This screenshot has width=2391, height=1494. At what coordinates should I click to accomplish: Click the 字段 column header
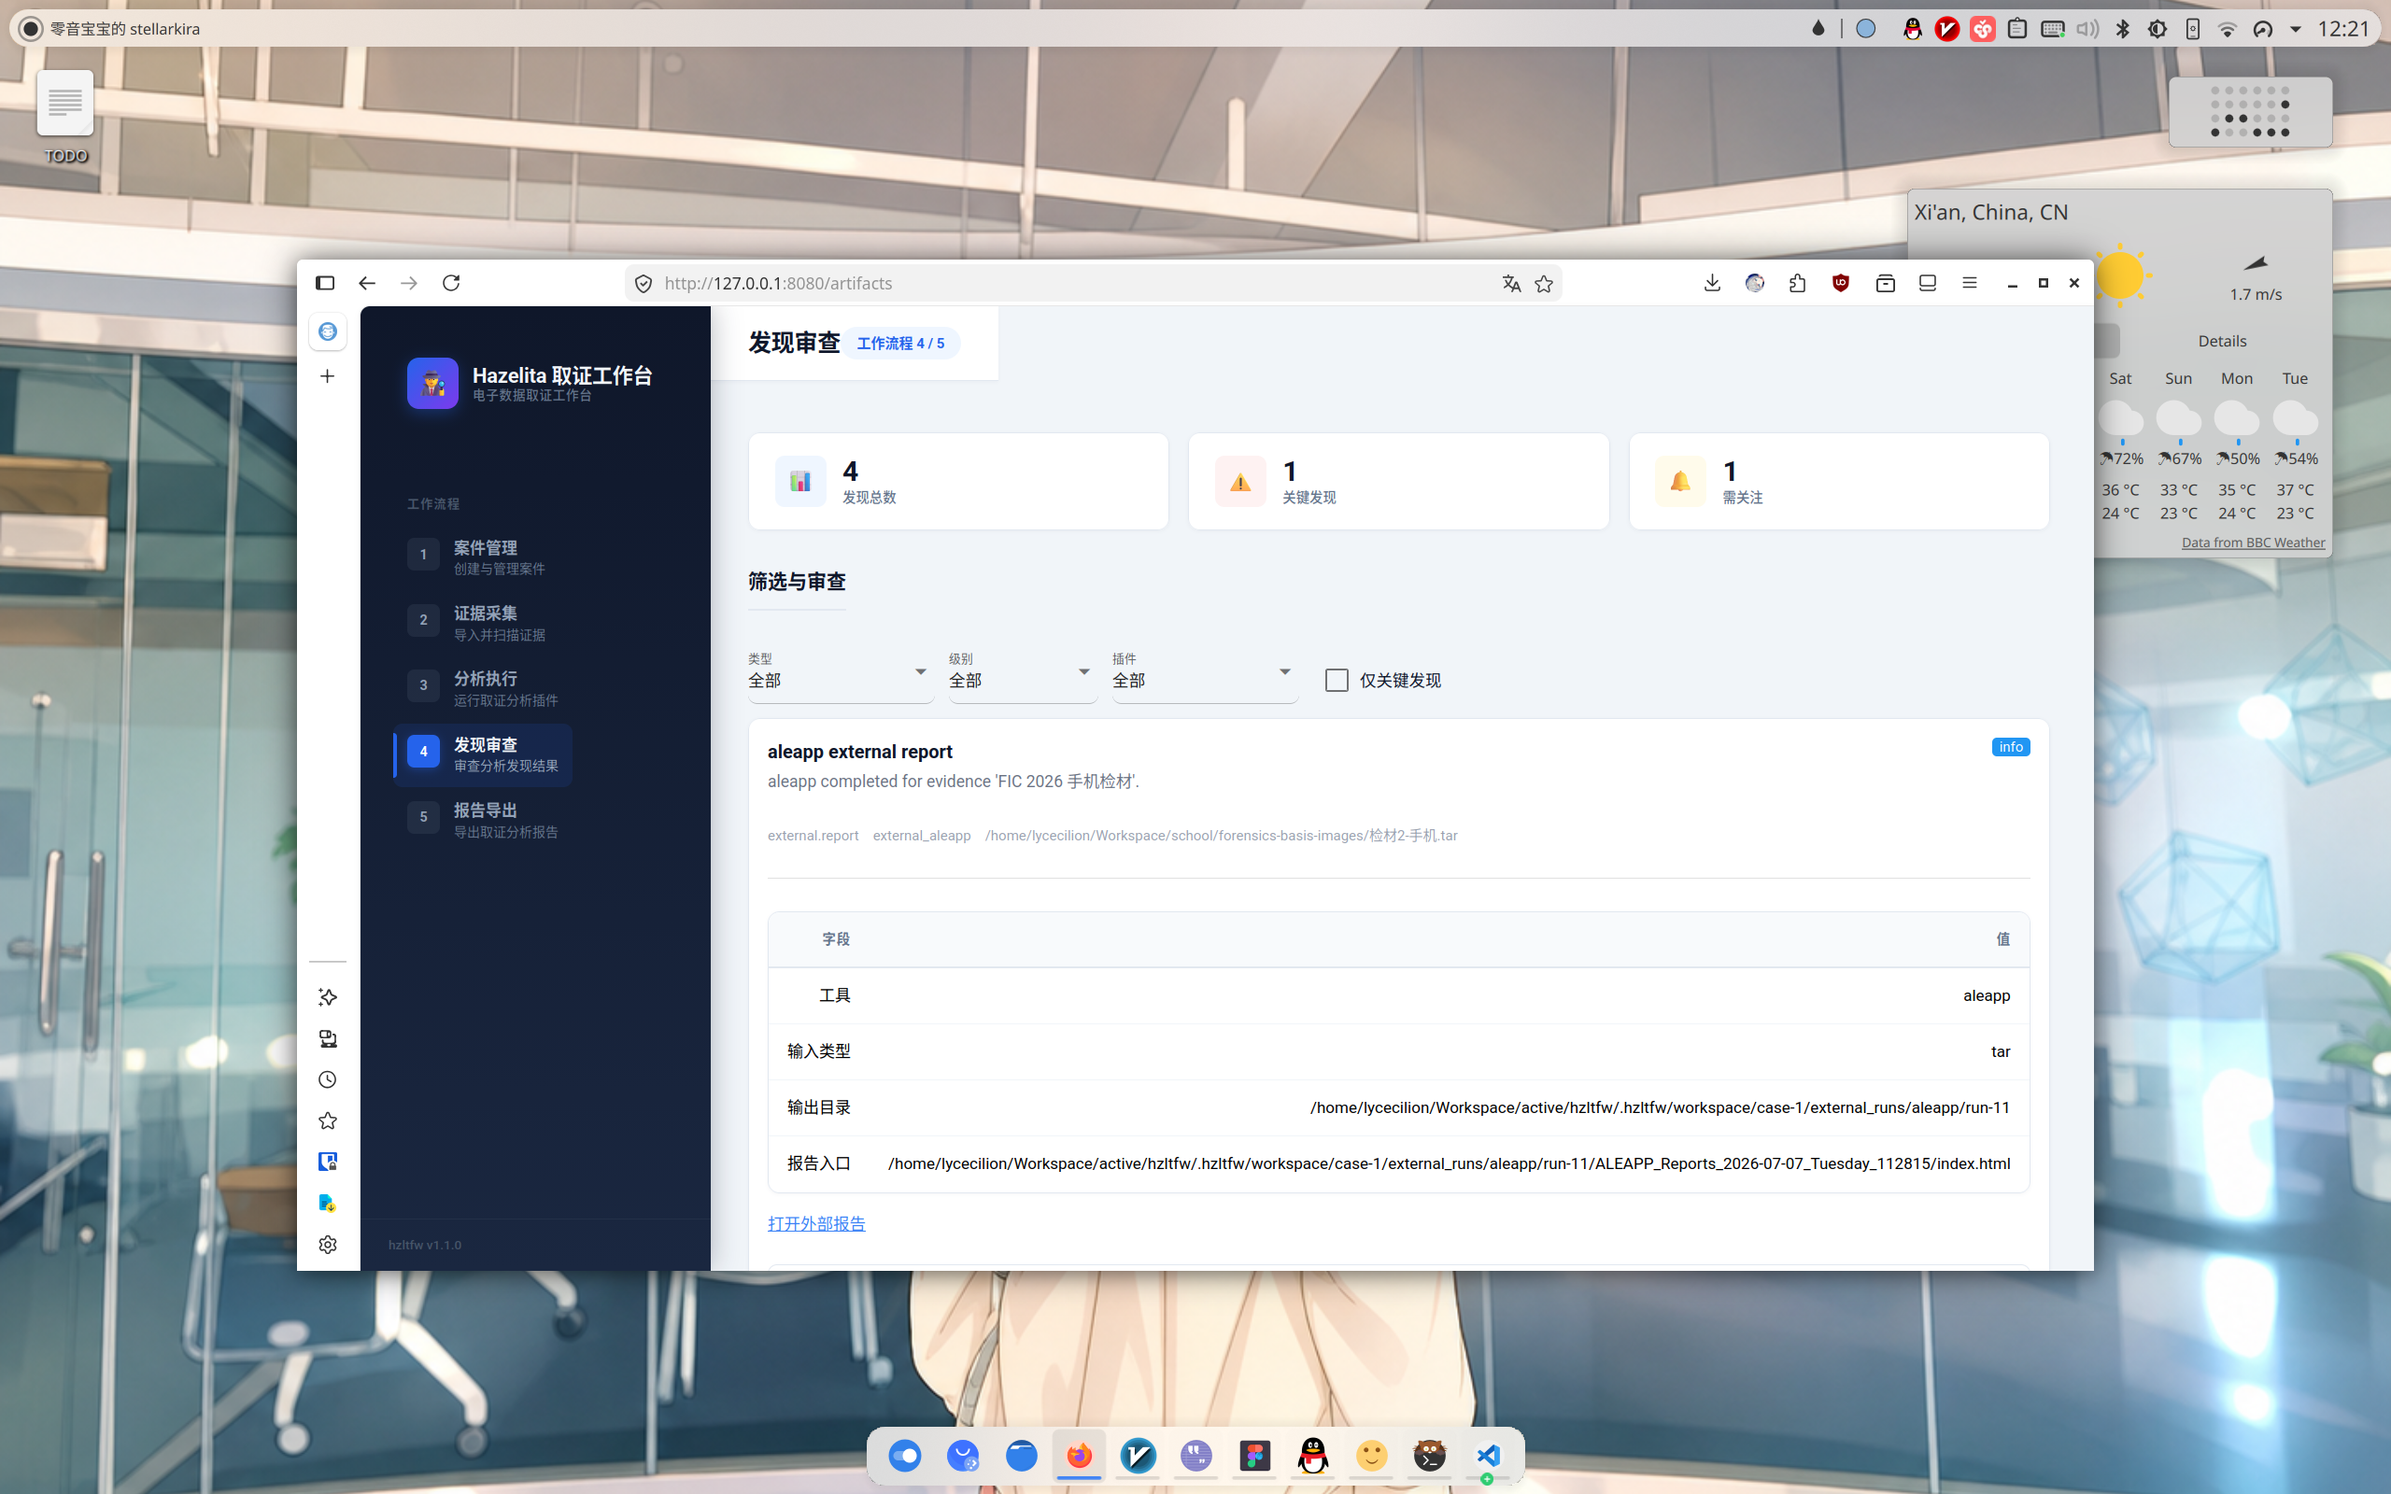click(x=835, y=939)
